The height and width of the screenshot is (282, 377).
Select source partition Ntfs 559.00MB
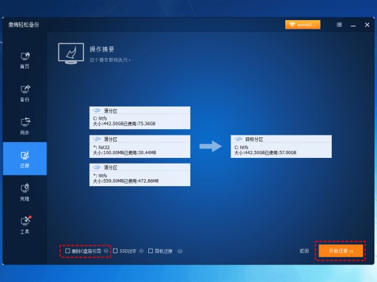139,175
